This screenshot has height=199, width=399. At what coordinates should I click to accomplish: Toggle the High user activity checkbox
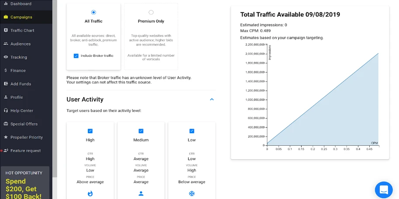click(x=90, y=131)
